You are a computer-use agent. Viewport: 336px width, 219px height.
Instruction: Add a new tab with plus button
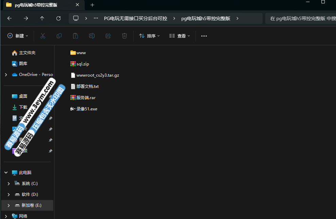point(92,5)
